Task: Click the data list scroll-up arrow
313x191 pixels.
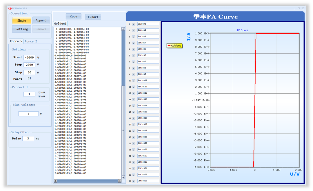Action: coord(123,29)
